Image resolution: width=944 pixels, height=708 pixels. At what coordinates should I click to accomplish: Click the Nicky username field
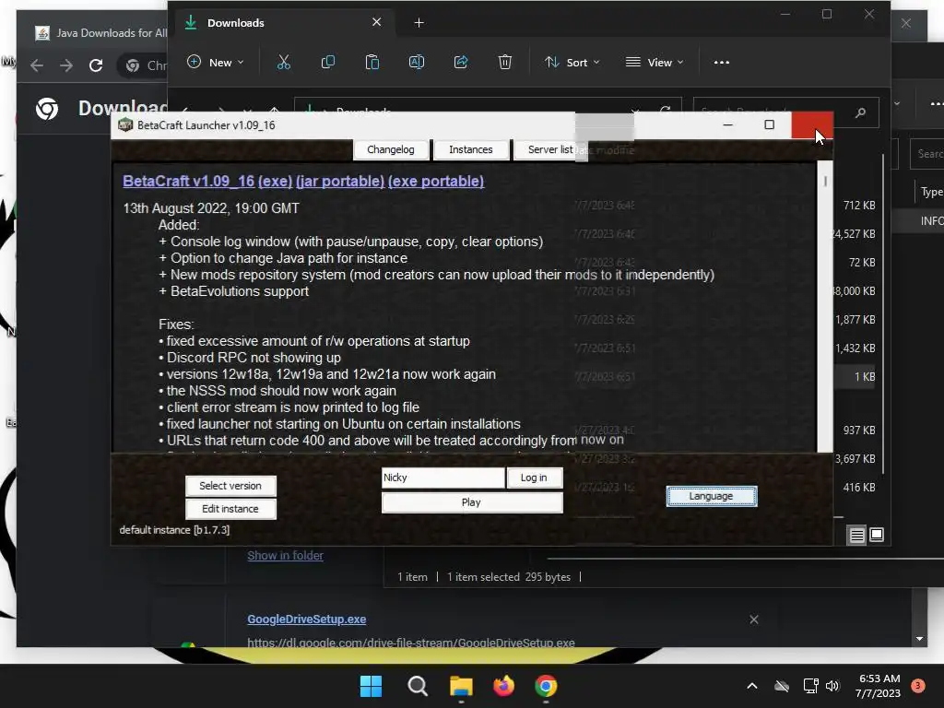[x=443, y=478]
